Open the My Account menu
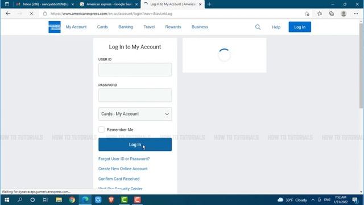This screenshot has height=205, width=364. (x=76, y=27)
